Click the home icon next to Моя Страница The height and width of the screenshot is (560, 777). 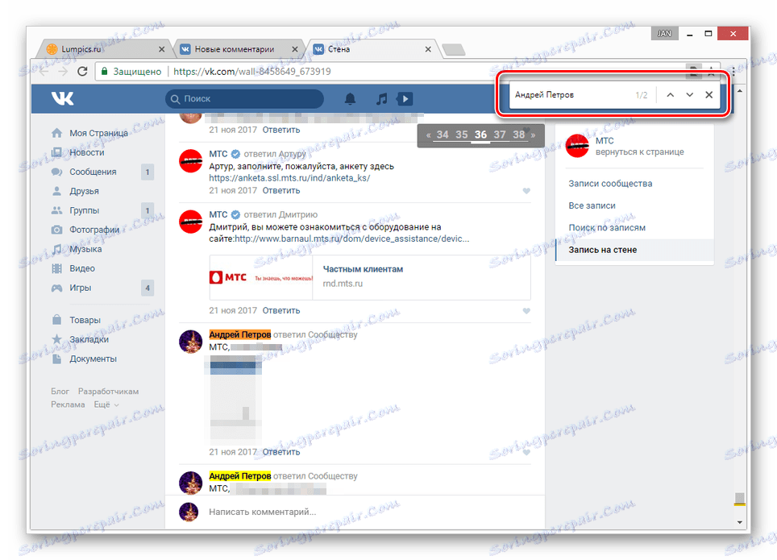[57, 133]
